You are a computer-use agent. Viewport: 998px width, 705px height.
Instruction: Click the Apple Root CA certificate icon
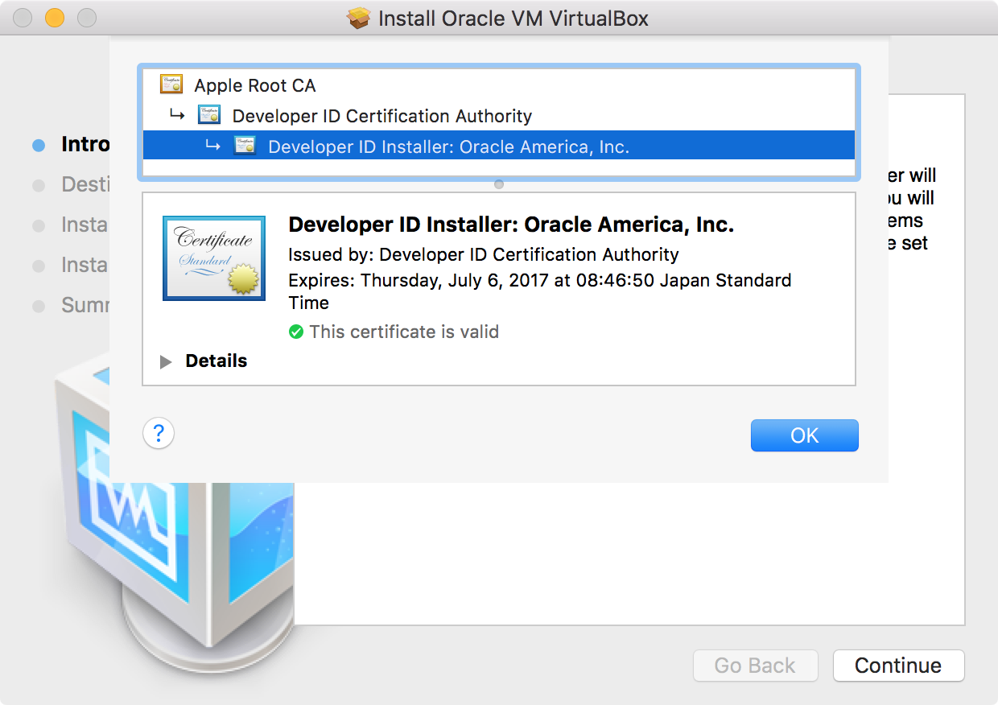point(171,85)
